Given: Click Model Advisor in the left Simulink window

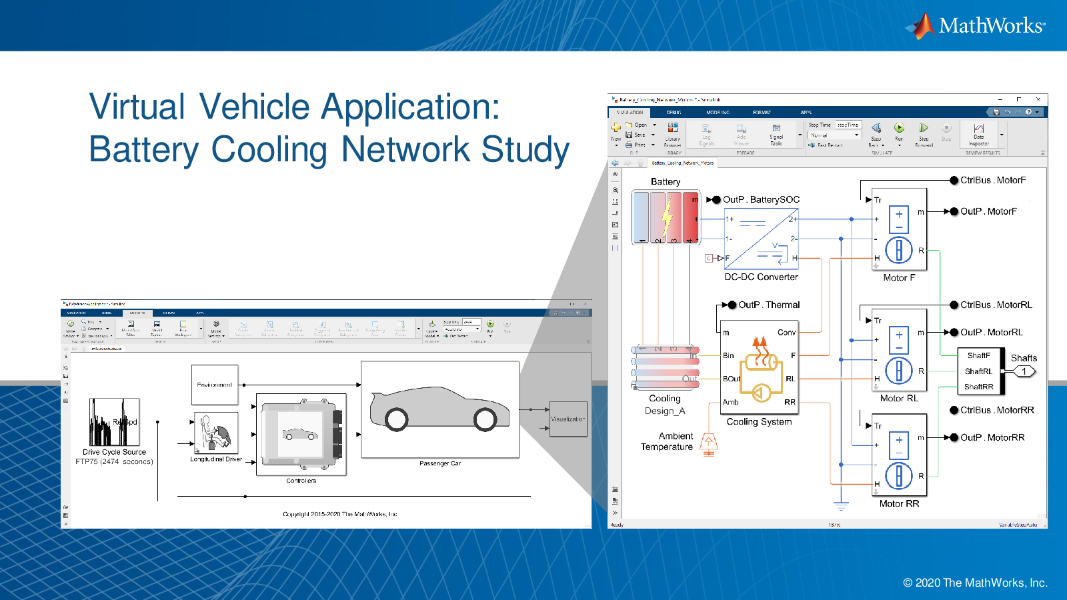Looking at the screenshot, I should click(71, 329).
